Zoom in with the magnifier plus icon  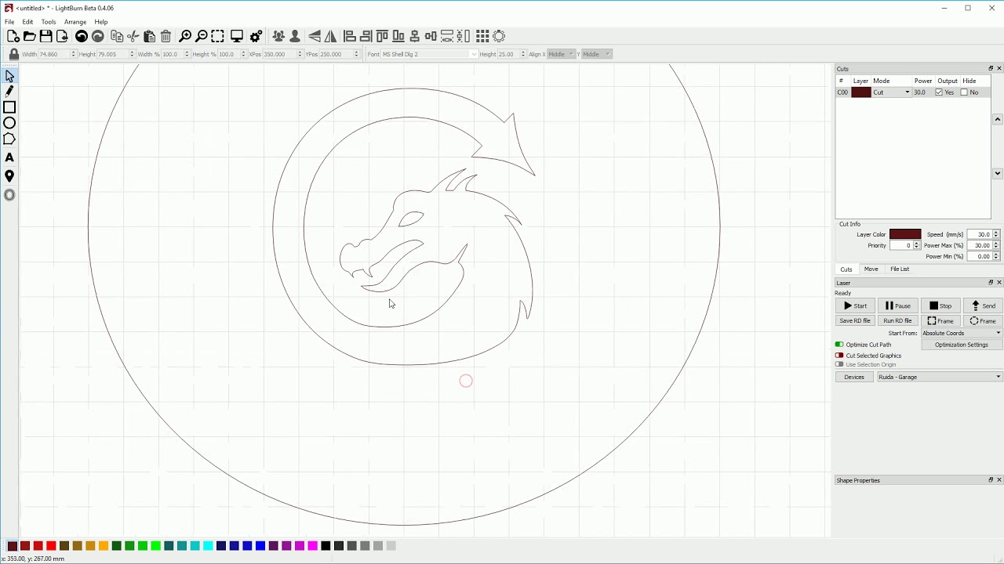(185, 36)
